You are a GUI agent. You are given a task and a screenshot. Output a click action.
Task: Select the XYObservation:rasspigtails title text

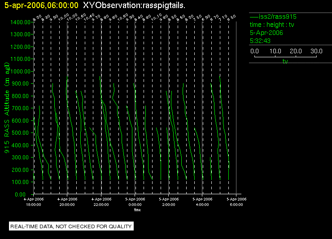coord(134,5)
